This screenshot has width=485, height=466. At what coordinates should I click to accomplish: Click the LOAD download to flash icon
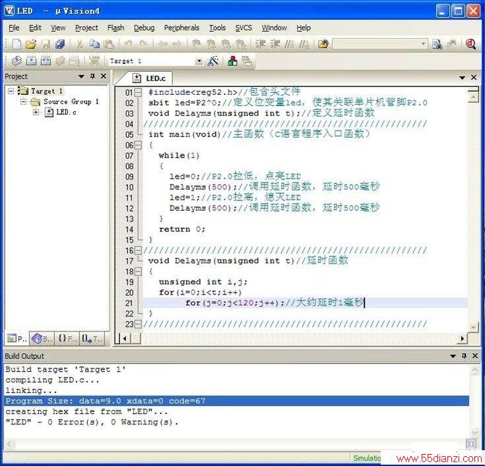click(94, 61)
